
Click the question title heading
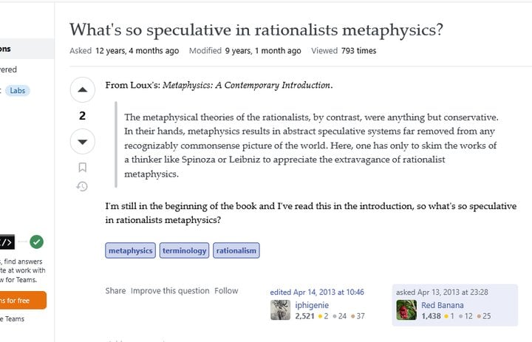tap(256, 30)
